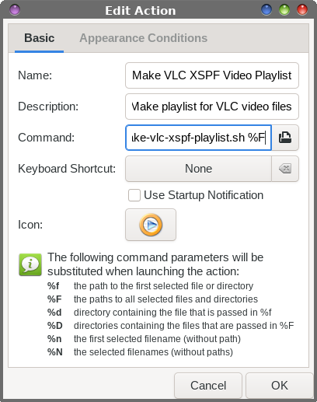
Task: Set a keyboard shortcut via the None button
Action: tap(198, 169)
